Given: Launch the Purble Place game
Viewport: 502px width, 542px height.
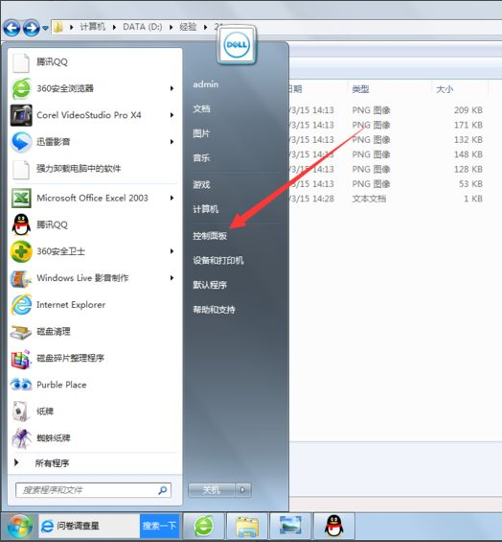Looking at the screenshot, I should 93,385.
